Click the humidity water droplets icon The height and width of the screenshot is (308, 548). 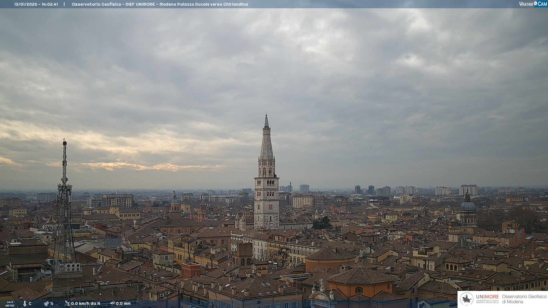click(x=46, y=303)
